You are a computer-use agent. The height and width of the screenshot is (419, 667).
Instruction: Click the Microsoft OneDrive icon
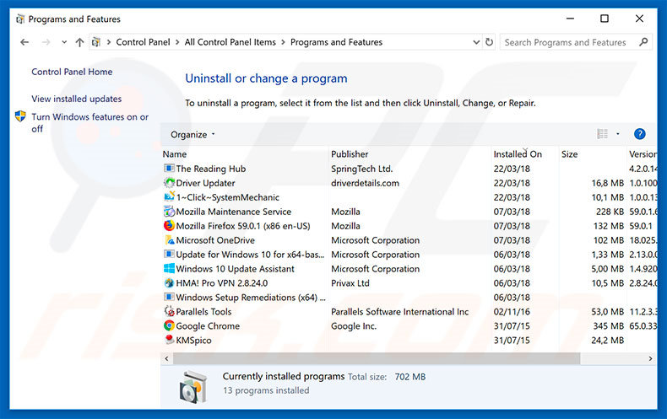tap(169, 239)
